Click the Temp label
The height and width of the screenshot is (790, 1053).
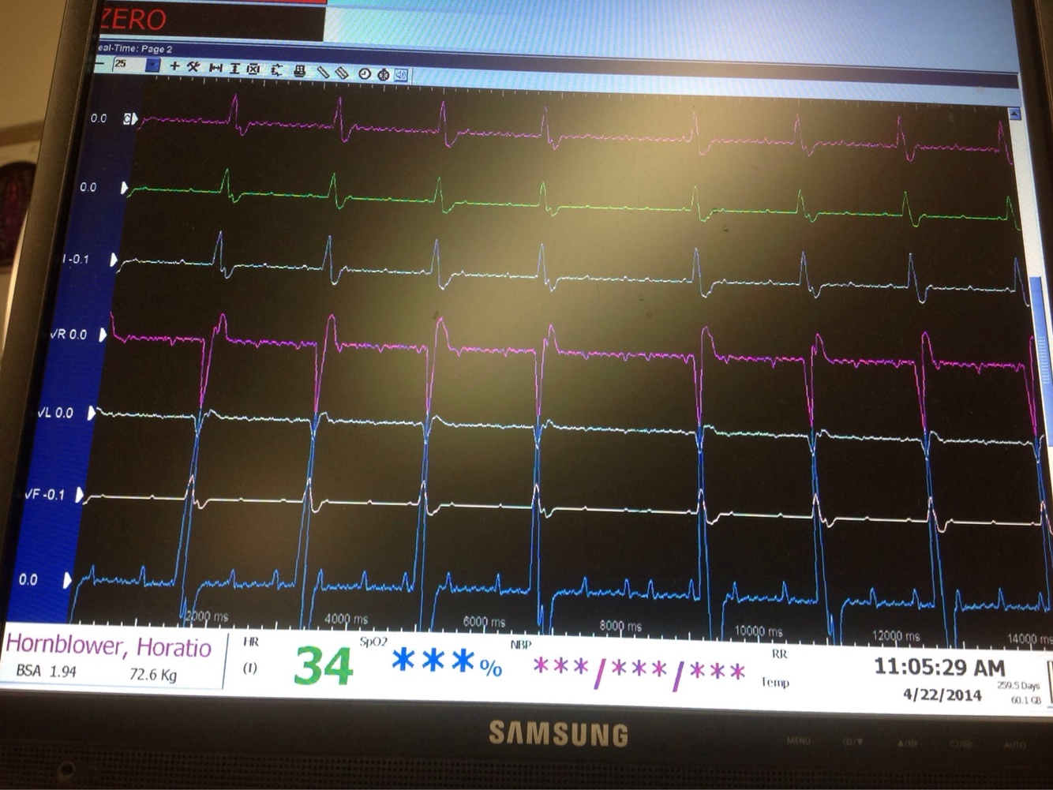point(775,682)
